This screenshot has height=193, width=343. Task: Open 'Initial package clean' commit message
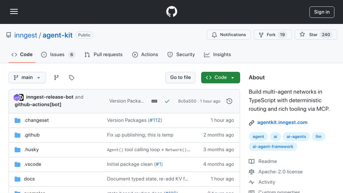click(130, 164)
